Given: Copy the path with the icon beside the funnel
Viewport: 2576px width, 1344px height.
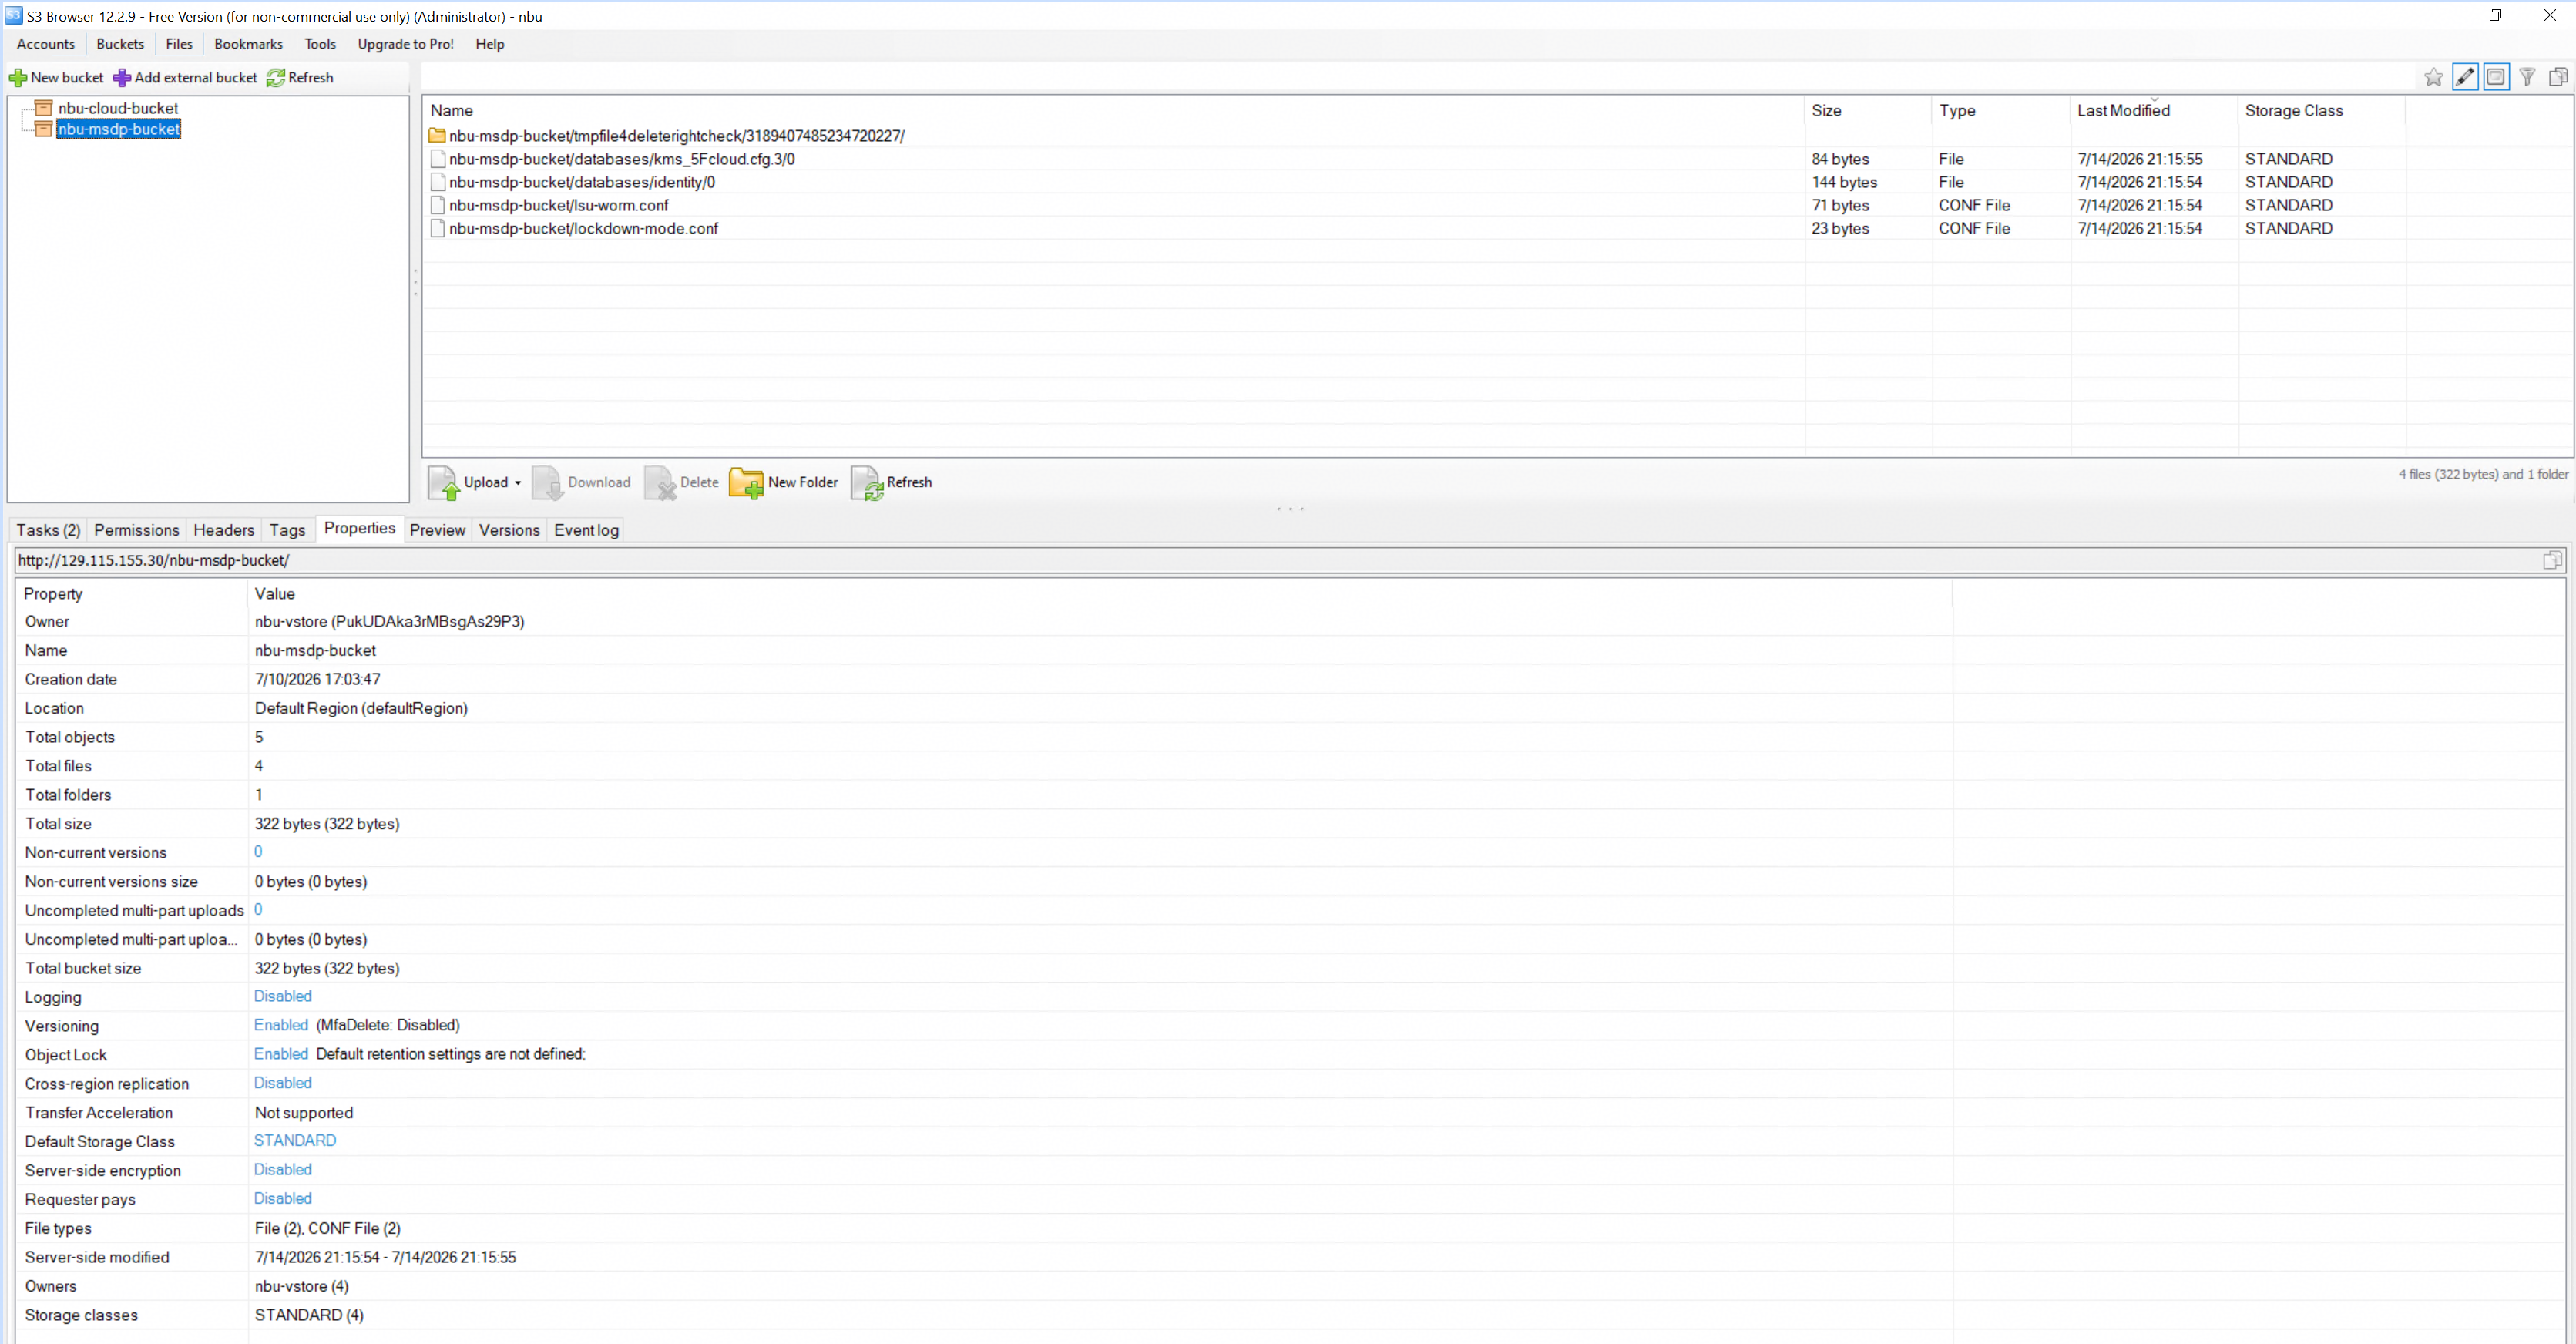Looking at the screenshot, I should click(2558, 77).
